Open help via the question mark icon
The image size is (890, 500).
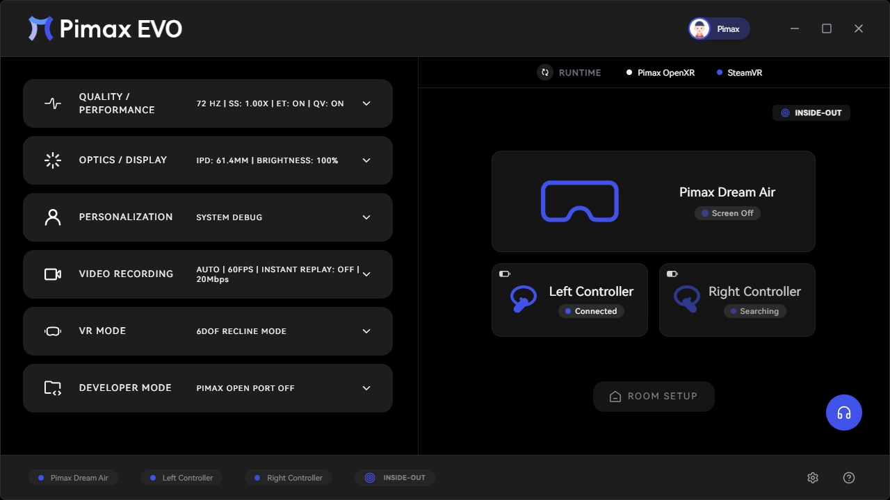[849, 478]
